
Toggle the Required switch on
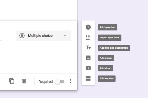[60, 82]
